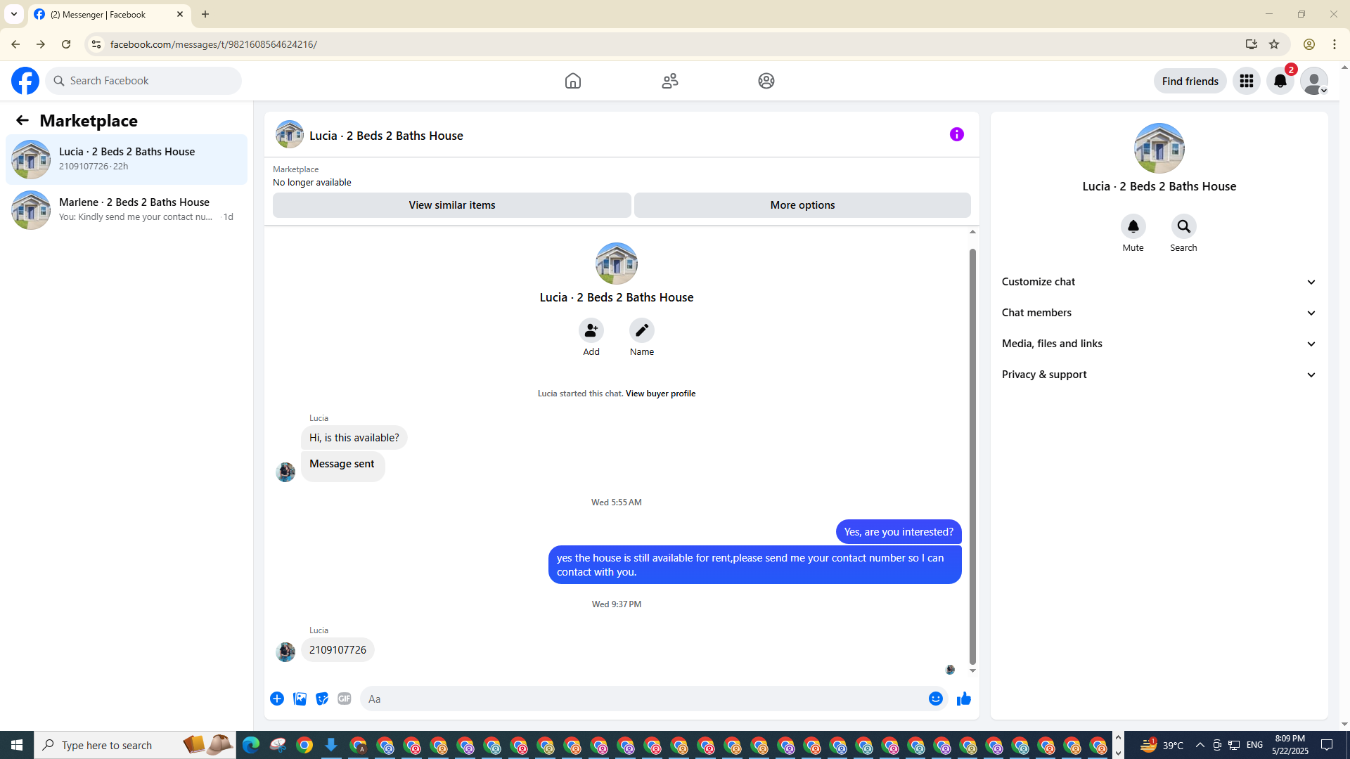Viewport: 1350px width, 759px height.
Task: Open house listing thumbnail in right panel
Action: pyautogui.click(x=1159, y=148)
